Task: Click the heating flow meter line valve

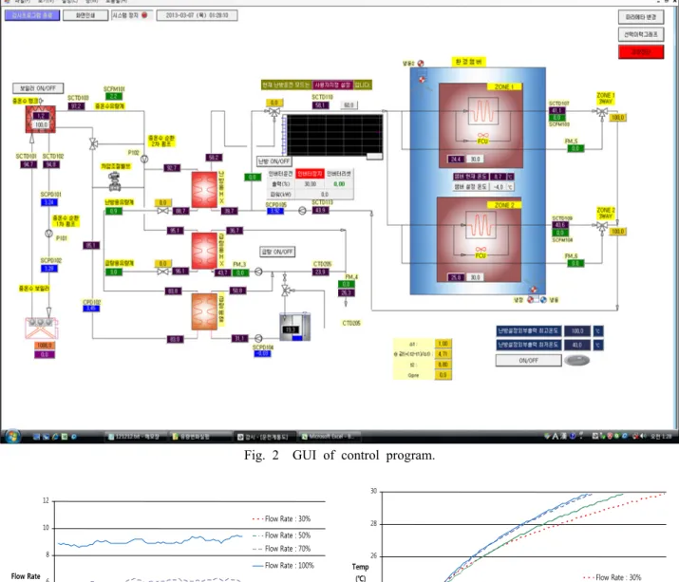Action: point(162,211)
